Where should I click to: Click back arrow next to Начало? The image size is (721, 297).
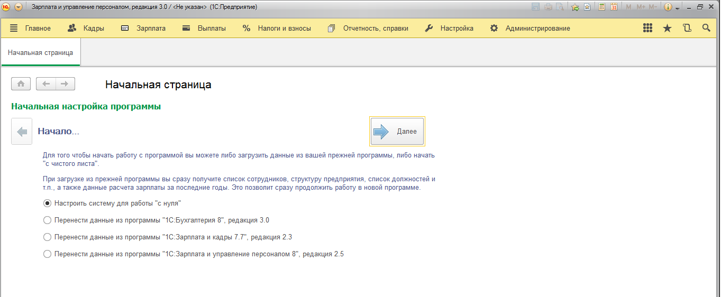click(22, 132)
